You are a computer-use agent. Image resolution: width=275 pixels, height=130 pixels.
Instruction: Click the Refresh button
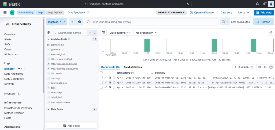click(x=263, y=22)
